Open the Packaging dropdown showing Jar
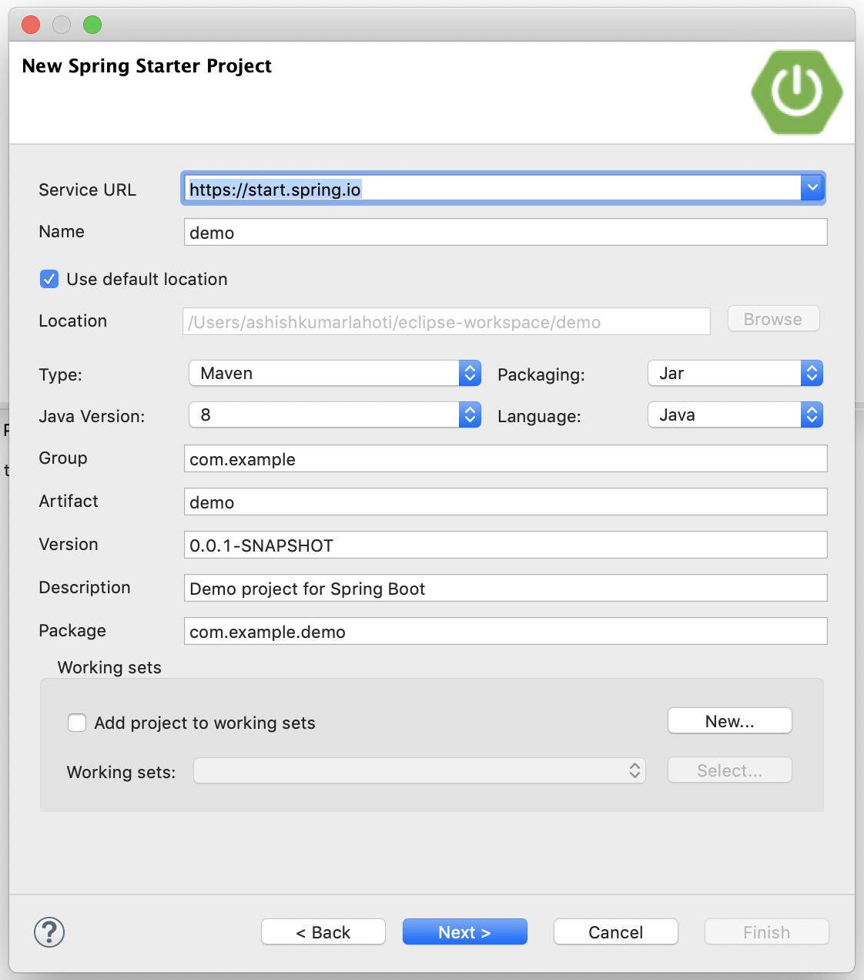Viewport: 864px width, 980px height. 812,373
